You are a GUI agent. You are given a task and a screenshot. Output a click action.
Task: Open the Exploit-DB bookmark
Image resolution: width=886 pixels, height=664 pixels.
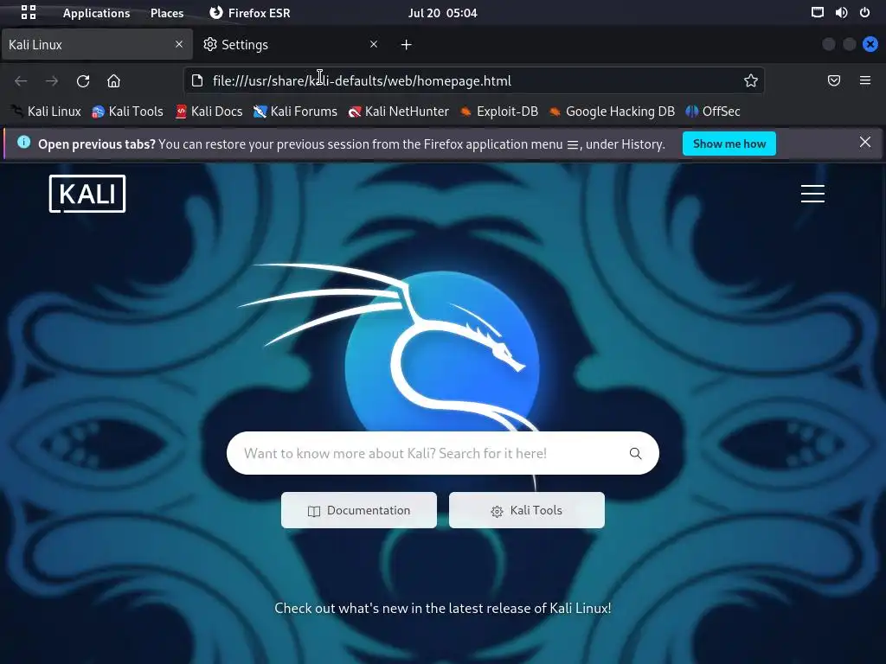(499, 112)
